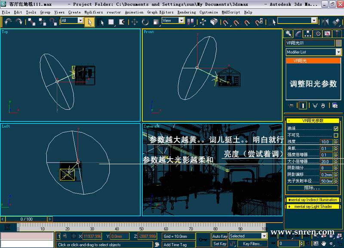Activate the Select and Rotate tool
Screen dimensions: 344x248
pos(145,21)
